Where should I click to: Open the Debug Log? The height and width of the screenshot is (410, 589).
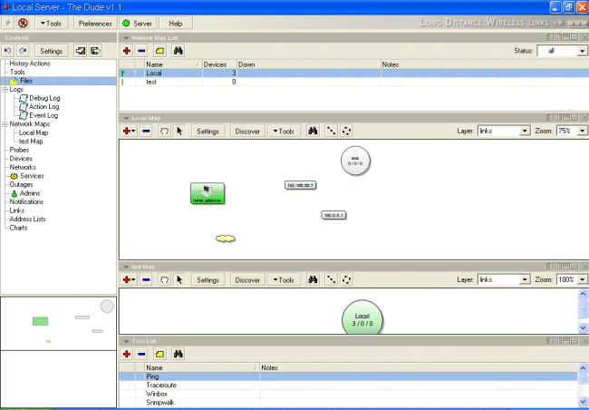click(x=44, y=98)
